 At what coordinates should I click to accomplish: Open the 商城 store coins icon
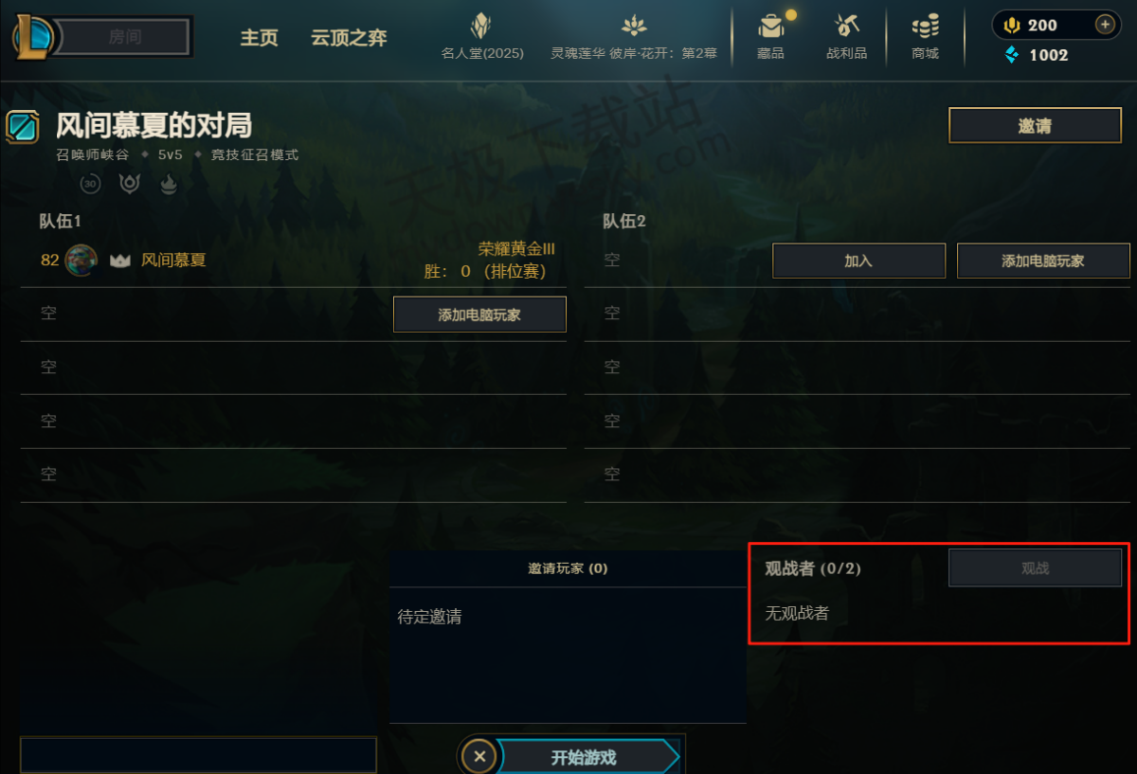pos(925,26)
